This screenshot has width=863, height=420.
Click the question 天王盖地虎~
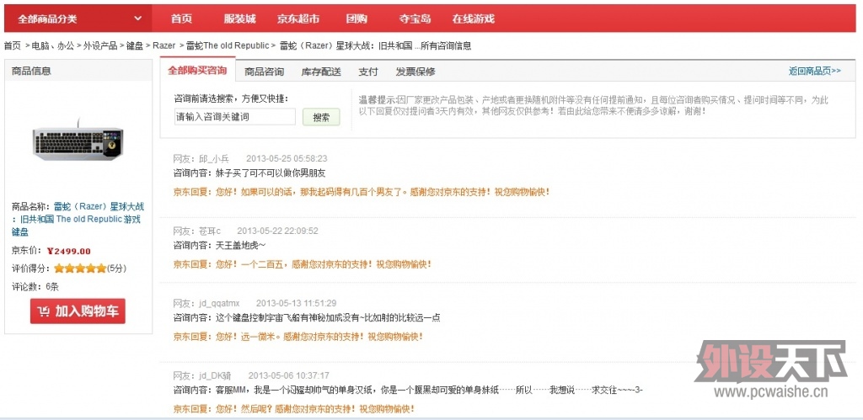pyautogui.click(x=240, y=245)
